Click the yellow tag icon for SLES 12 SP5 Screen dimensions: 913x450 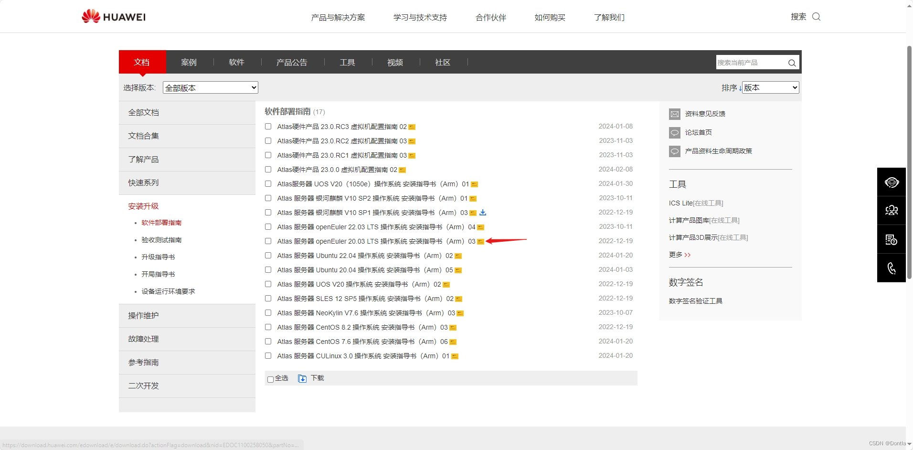[459, 299]
